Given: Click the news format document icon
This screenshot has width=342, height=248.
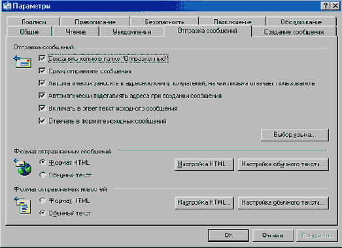Looking at the screenshot, I should pos(23,205).
